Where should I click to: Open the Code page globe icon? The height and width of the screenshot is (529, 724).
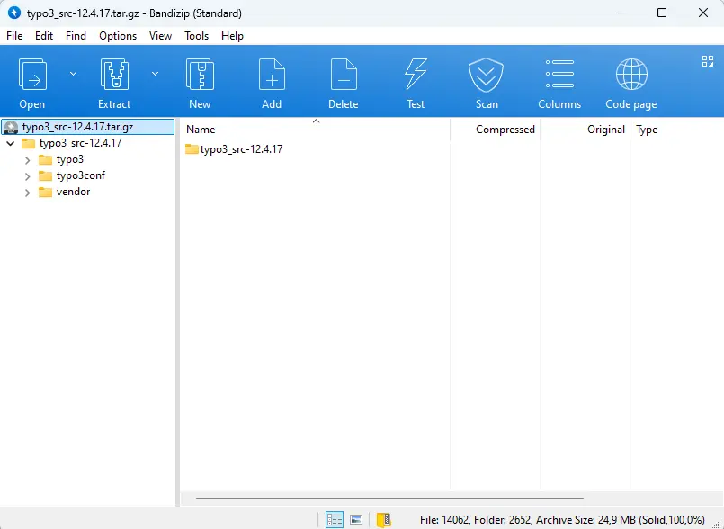[x=630, y=81]
